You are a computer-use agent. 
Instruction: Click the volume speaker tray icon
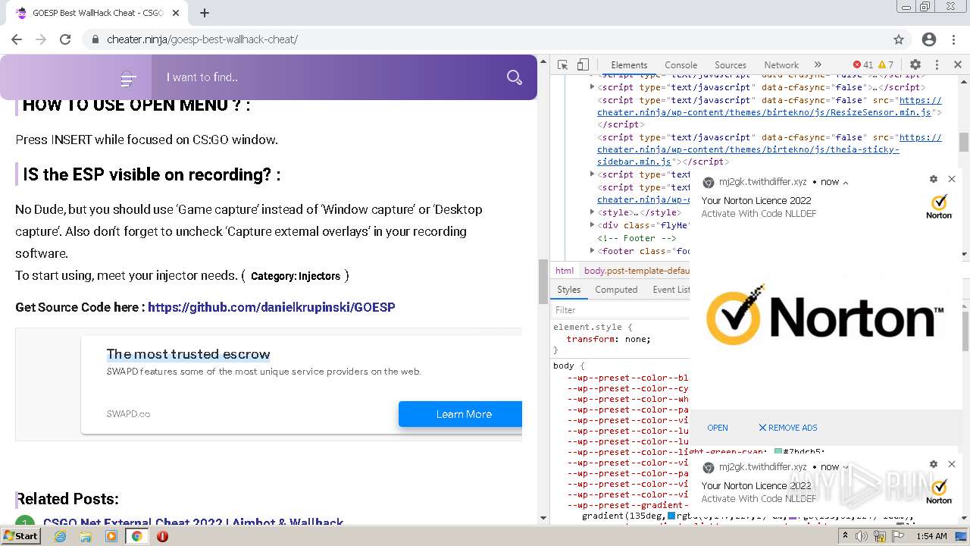(862, 536)
